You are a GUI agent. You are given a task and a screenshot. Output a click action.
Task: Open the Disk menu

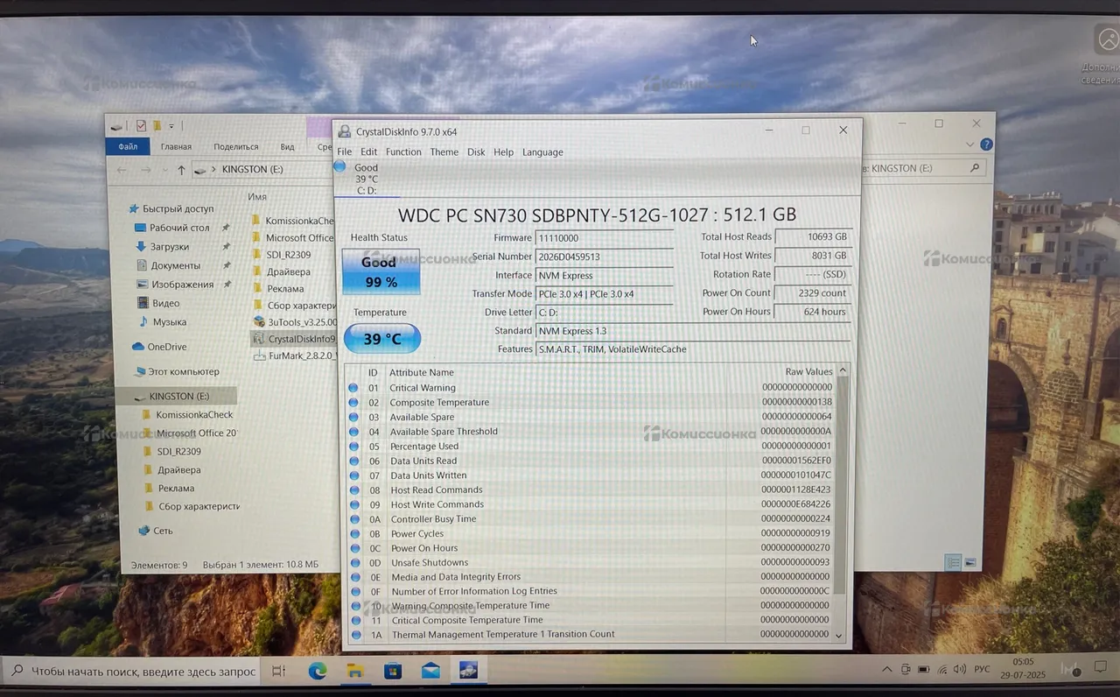[x=476, y=152]
